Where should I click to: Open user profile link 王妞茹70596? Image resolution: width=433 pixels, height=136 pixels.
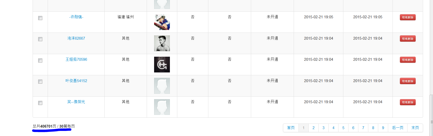point(76,59)
